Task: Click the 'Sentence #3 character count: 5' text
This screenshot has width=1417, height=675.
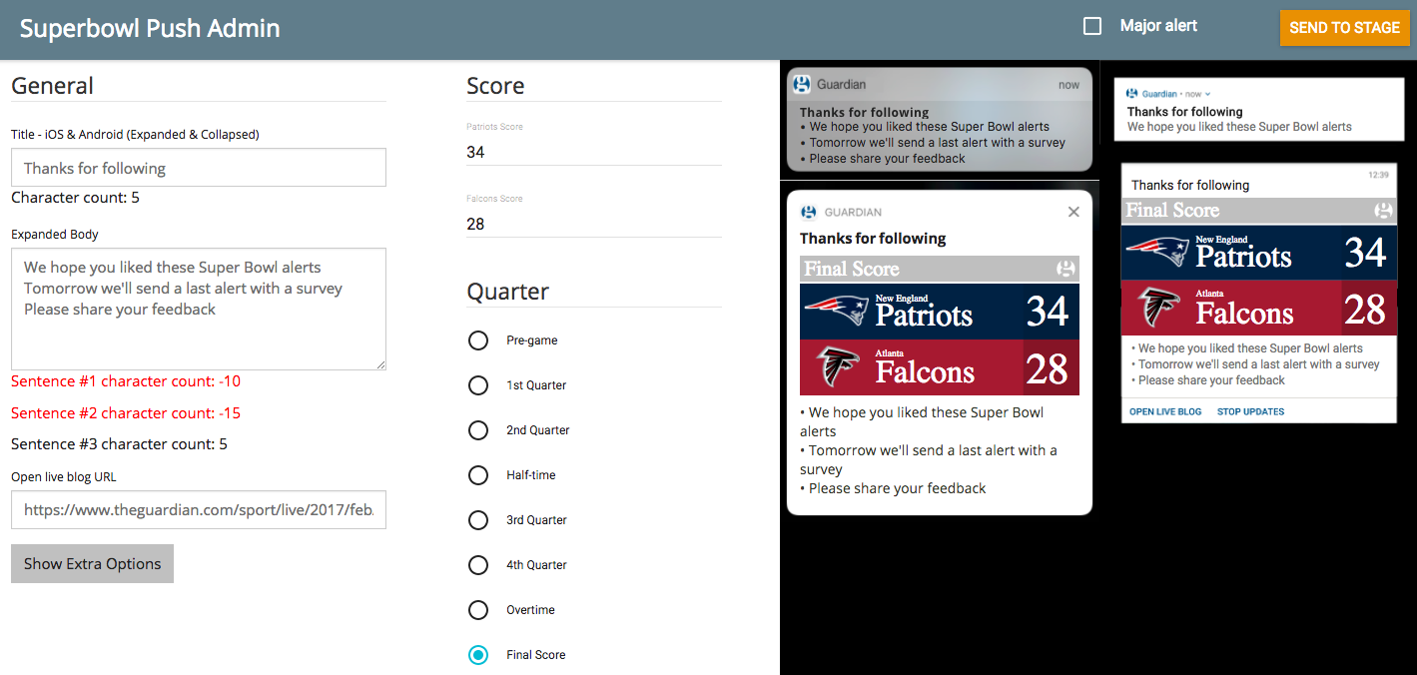Action: [119, 444]
